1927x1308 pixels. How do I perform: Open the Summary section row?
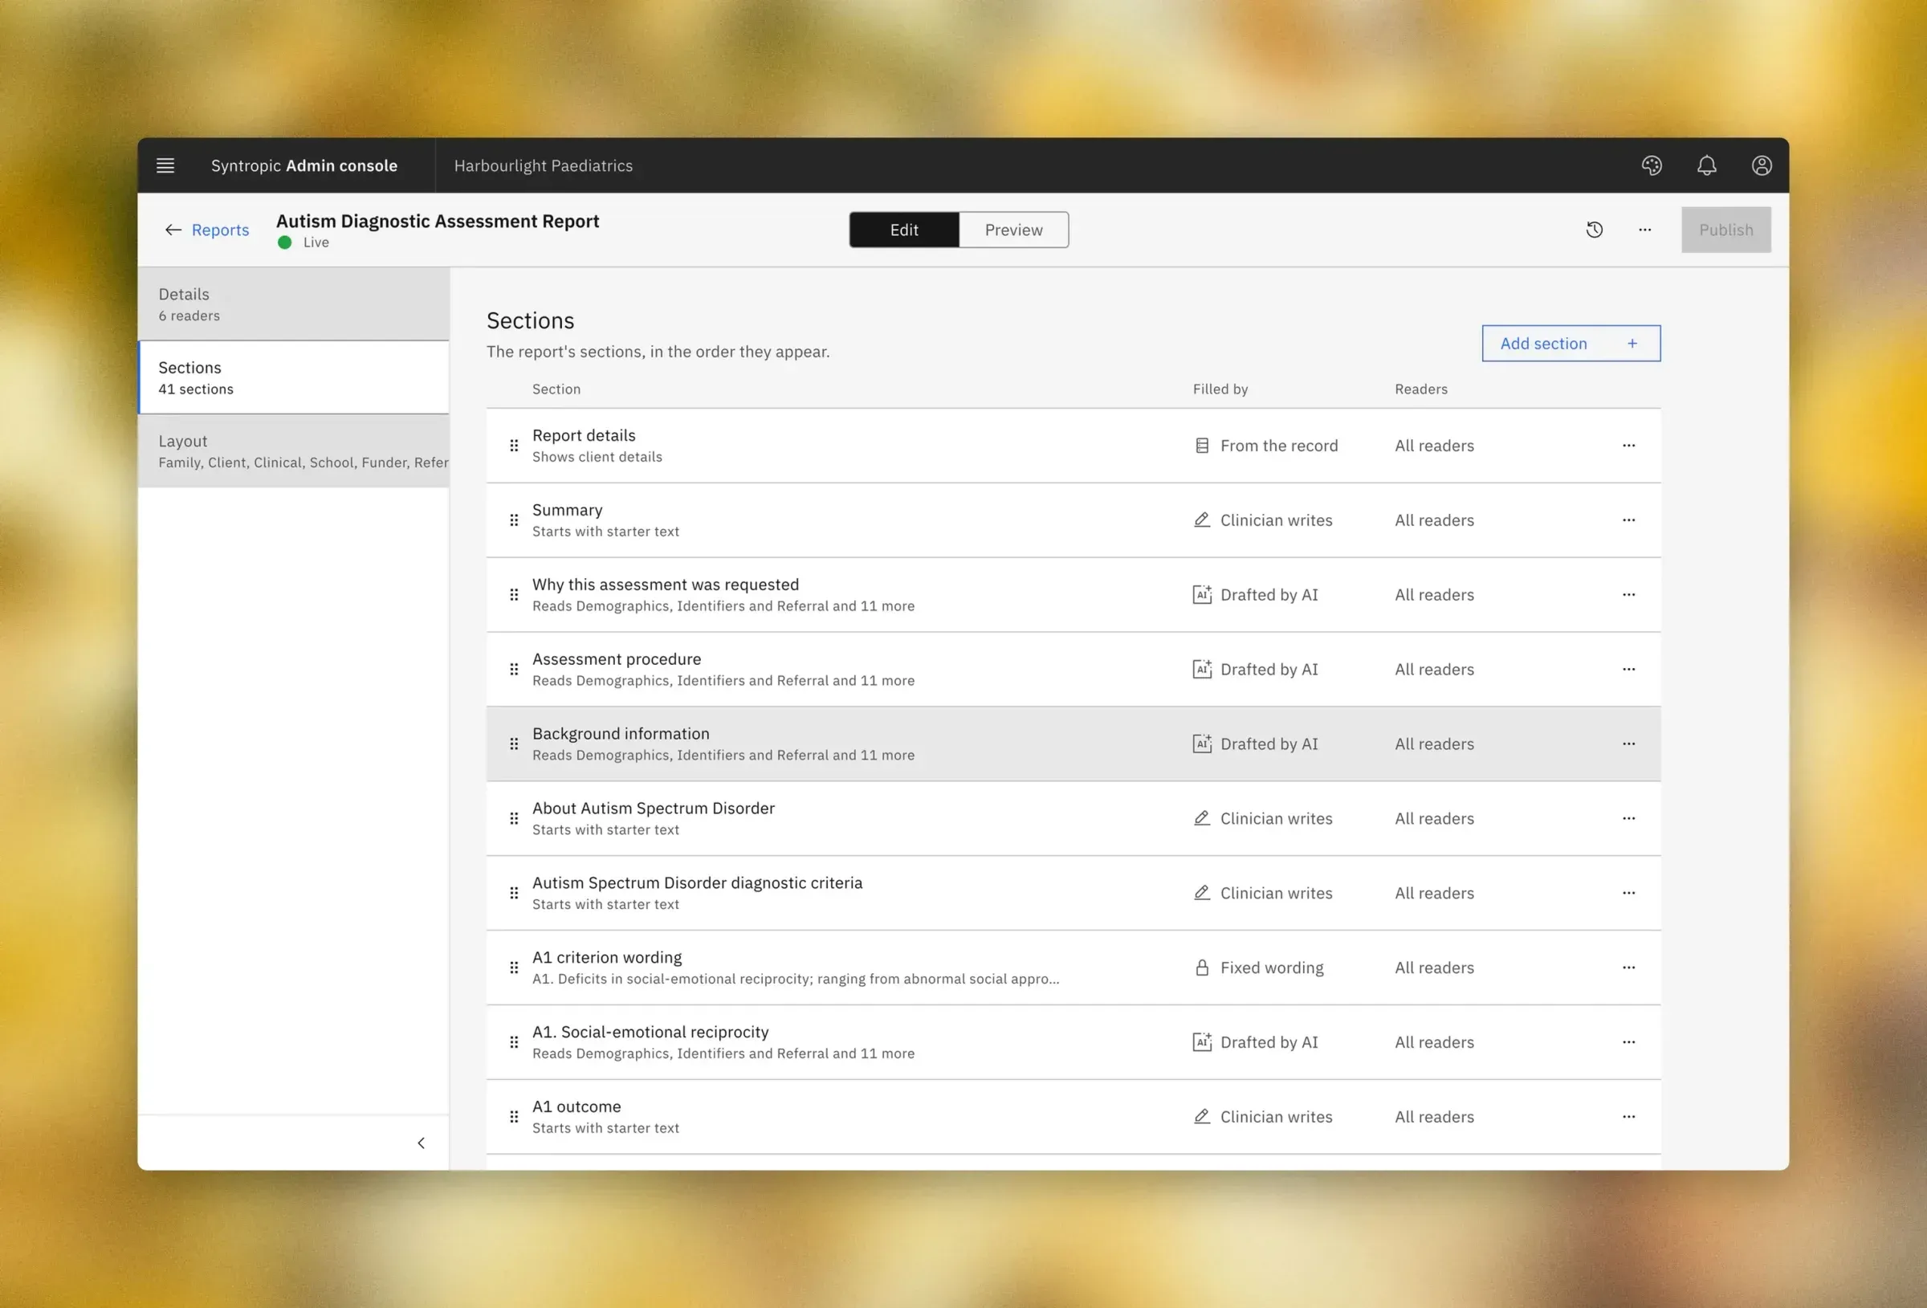1073,520
